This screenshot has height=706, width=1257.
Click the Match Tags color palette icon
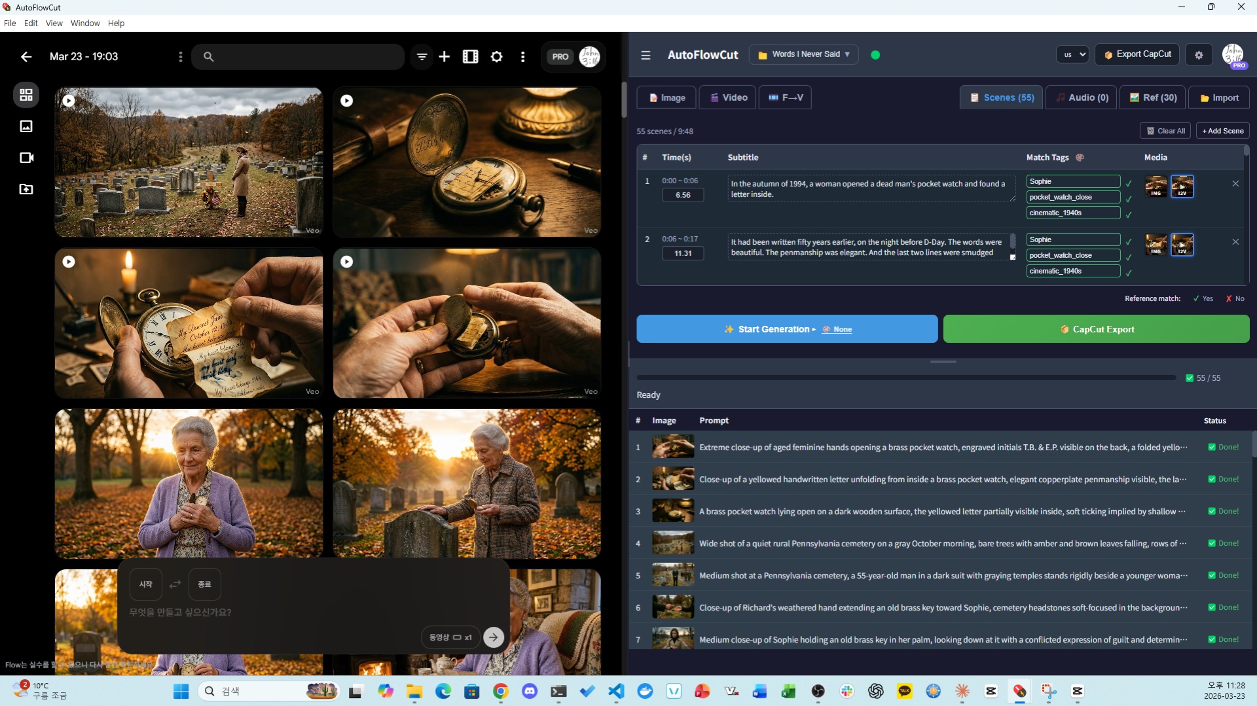point(1080,158)
